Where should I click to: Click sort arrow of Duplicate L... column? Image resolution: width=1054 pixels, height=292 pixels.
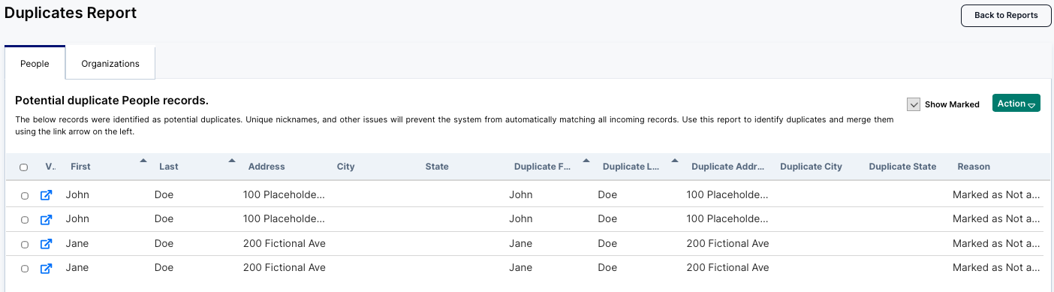click(x=675, y=160)
